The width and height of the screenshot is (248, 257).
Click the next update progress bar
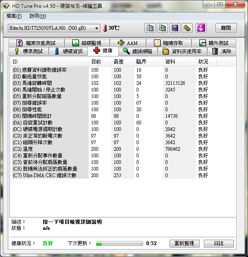[119, 243]
